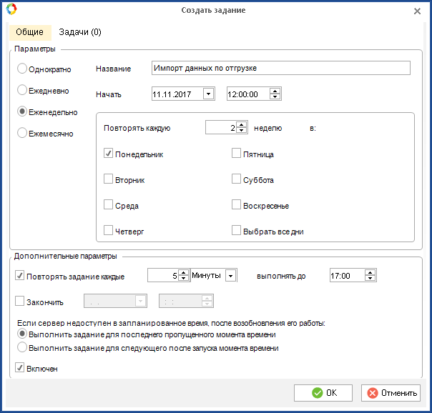Select the Ежемесячно radio button
The width and height of the screenshot is (432, 413).
click(x=23, y=133)
